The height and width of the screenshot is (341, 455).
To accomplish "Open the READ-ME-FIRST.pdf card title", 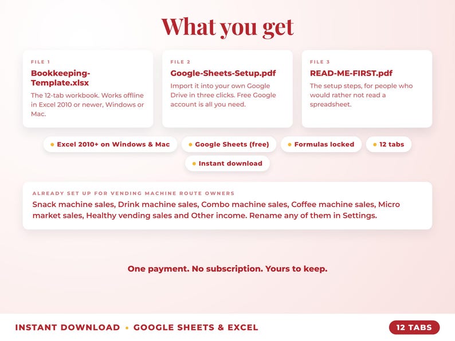I will pos(351,73).
